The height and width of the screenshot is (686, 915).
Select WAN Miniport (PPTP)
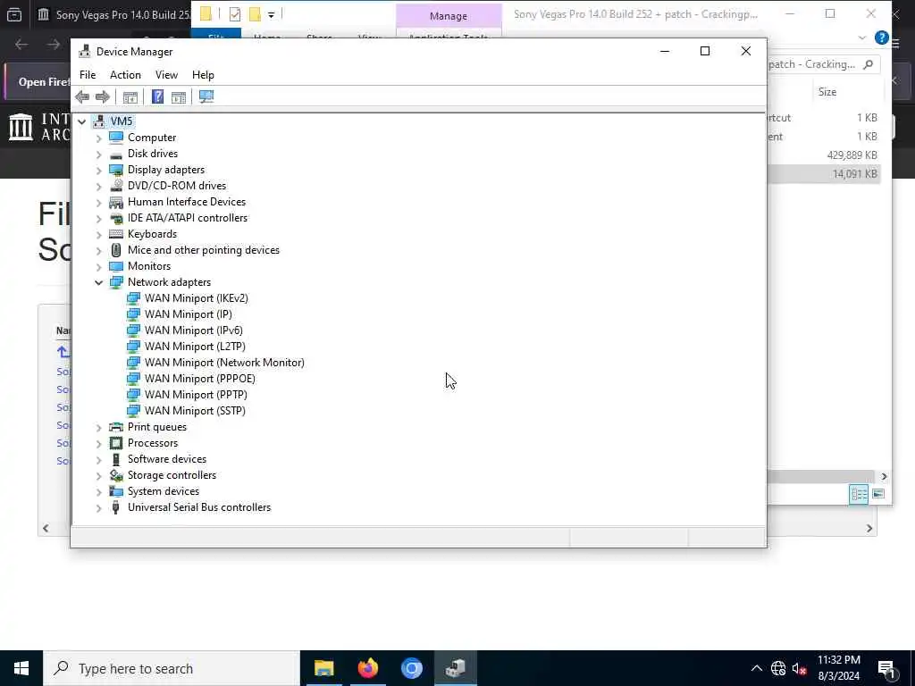coord(196,394)
